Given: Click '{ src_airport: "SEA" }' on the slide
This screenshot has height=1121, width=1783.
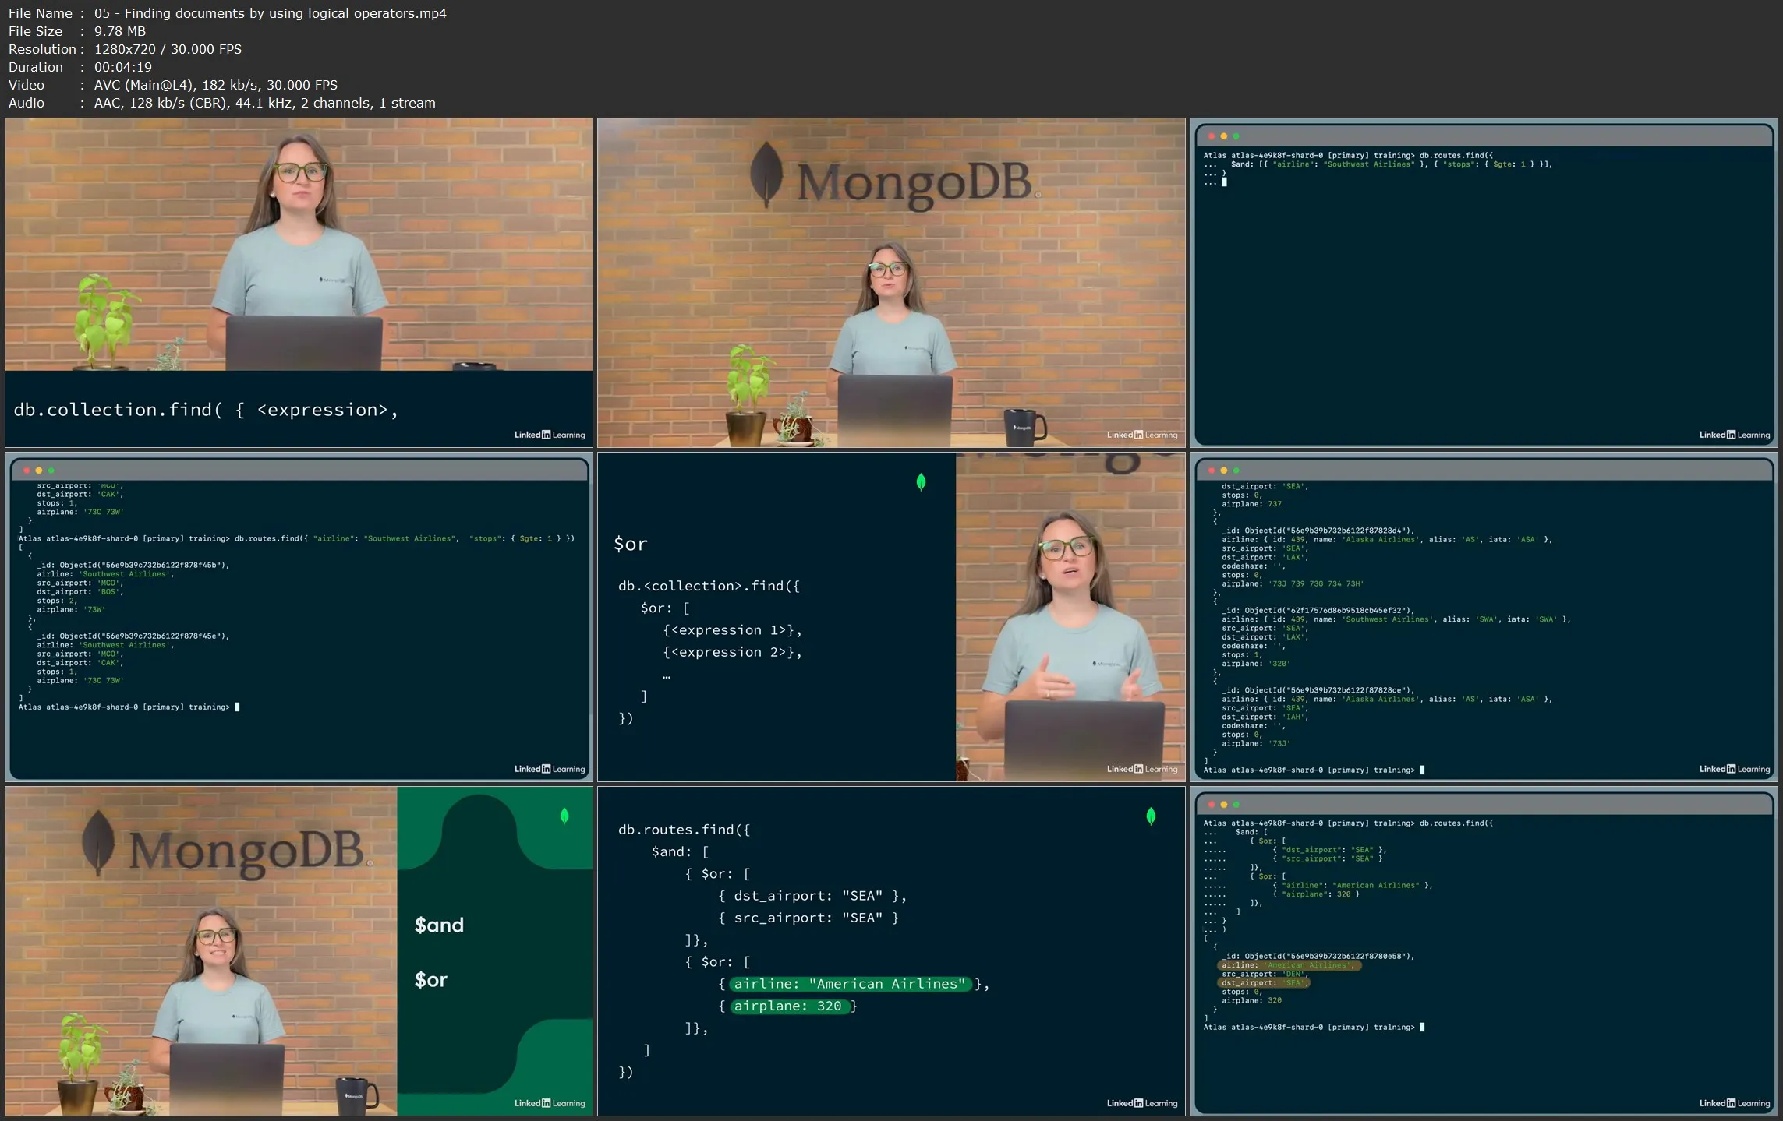Looking at the screenshot, I should [808, 918].
